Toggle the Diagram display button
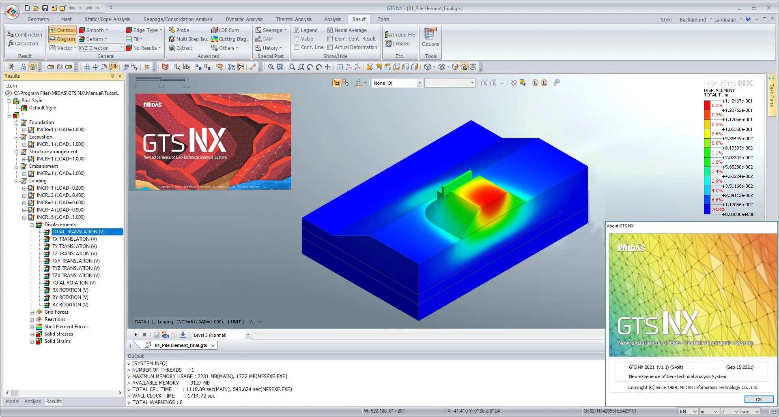 pos(62,39)
